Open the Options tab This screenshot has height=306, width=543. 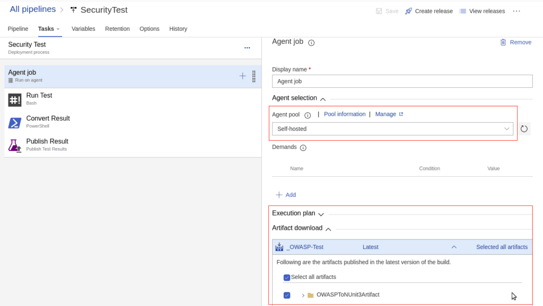150,29
